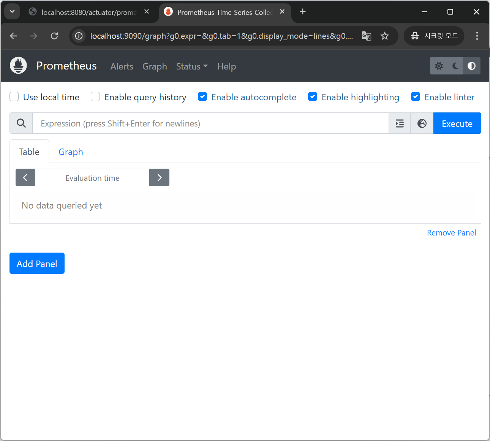Screen dimensions: 490x441
Task: Click the translate icon in the address bar
Action: tap(366, 36)
